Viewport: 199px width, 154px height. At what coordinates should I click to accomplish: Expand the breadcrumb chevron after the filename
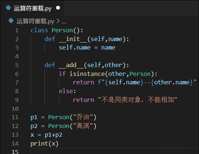[58, 21]
